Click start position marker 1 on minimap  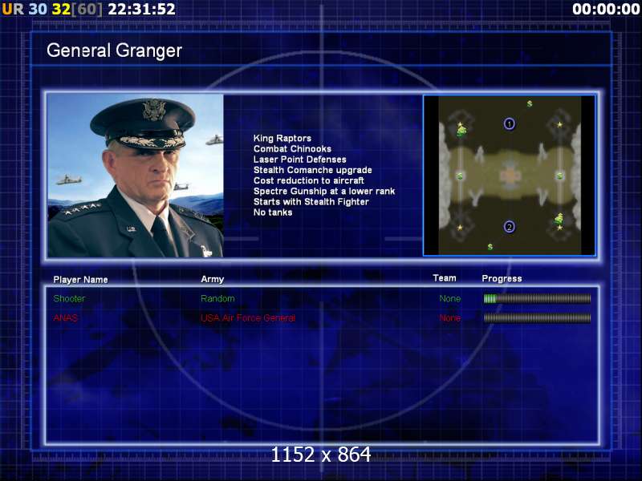click(509, 123)
